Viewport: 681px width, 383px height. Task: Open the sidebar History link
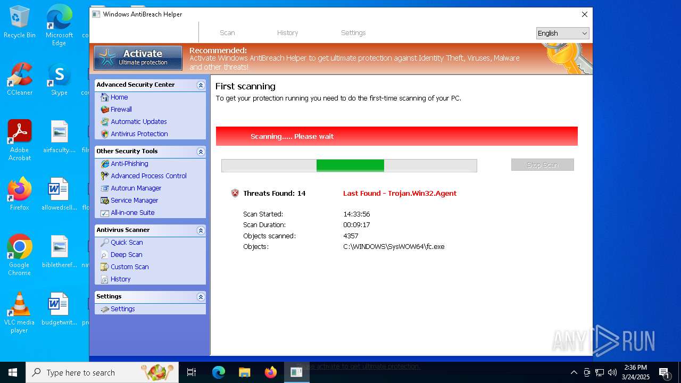pos(121,279)
